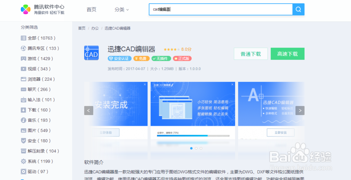351x180 pixels.
Task: Click the 系统 gear category icon
Action: (x=24, y=161)
